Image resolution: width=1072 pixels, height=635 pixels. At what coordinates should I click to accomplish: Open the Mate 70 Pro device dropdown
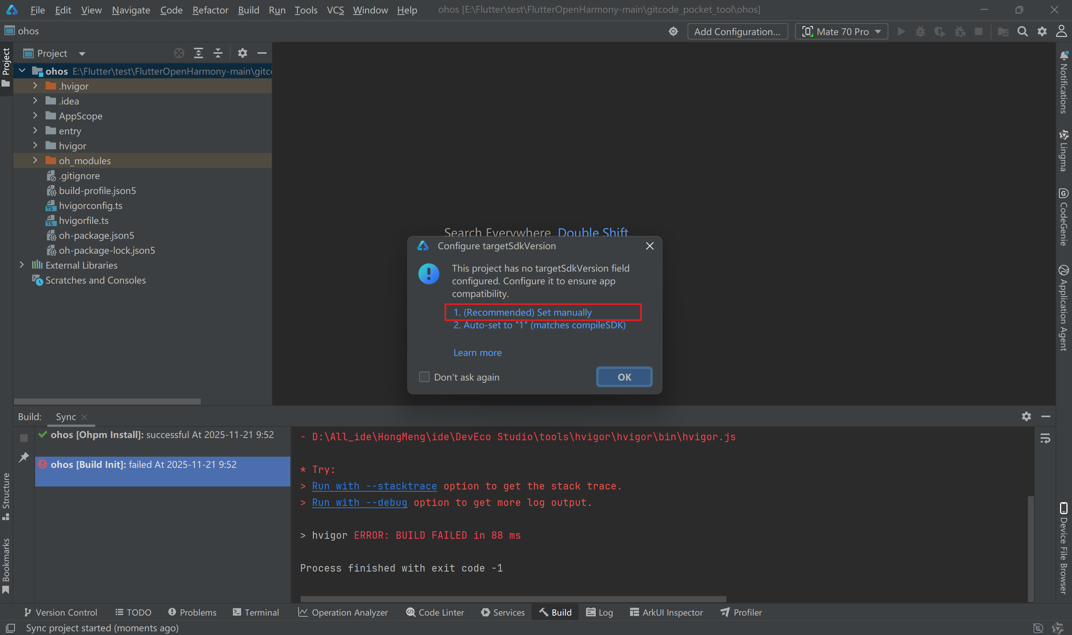click(x=842, y=32)
